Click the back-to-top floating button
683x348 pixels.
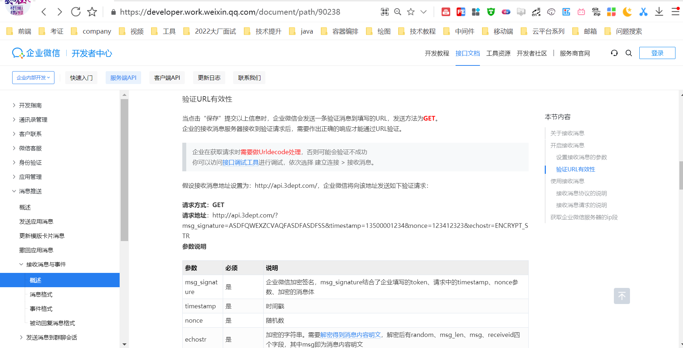coord(622,296)
